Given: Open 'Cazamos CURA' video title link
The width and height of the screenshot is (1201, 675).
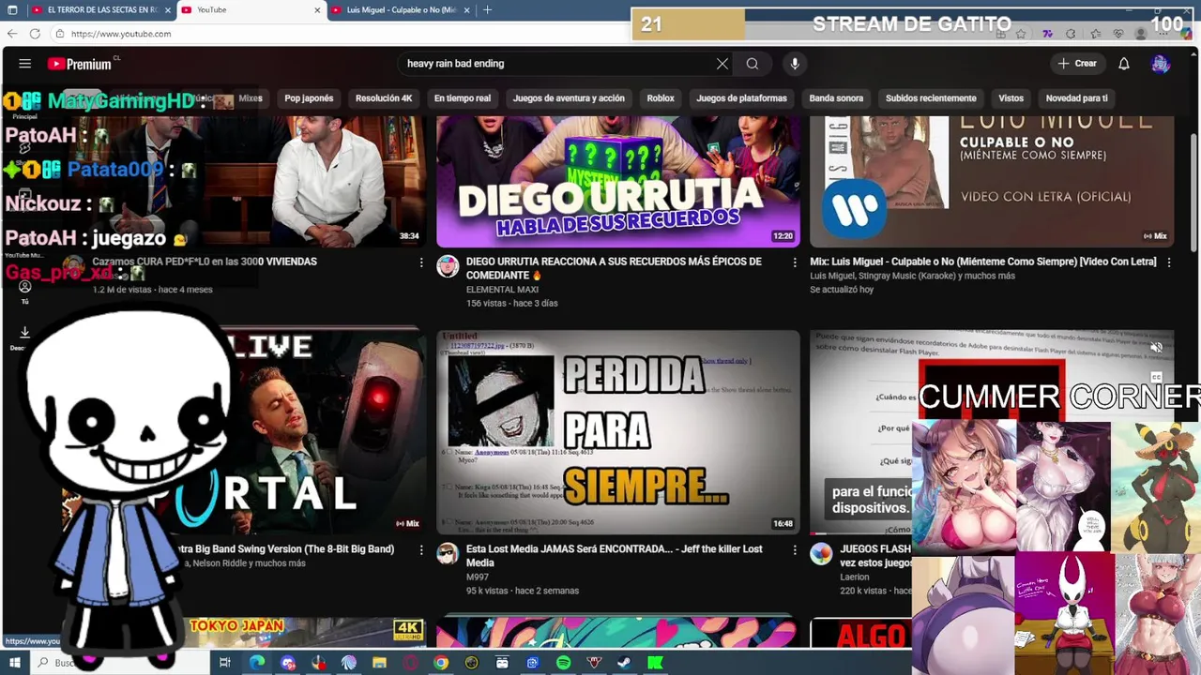Looking at the screenshot, I should [x=205, y=262].
